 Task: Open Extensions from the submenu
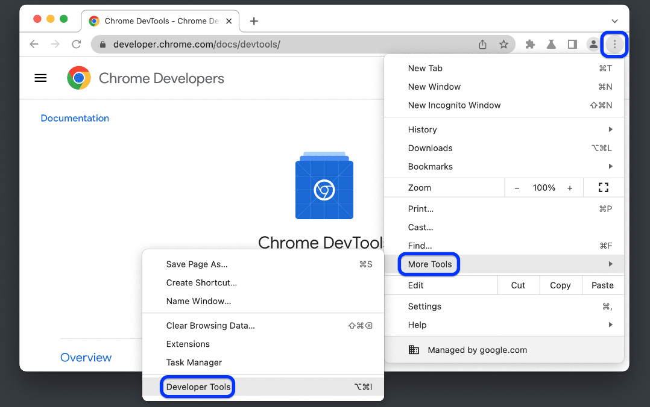(263, 344)
